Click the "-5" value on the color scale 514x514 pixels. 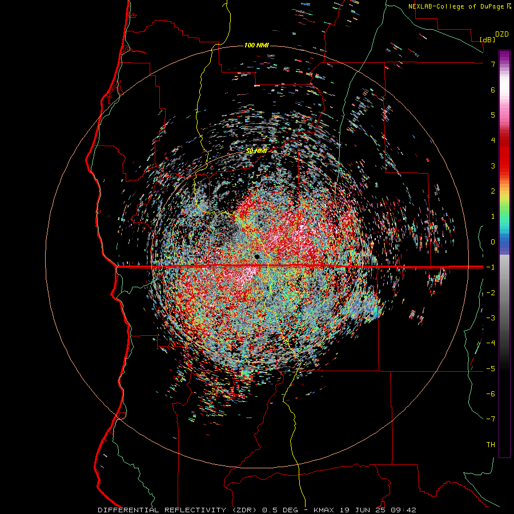click(491, 369)
